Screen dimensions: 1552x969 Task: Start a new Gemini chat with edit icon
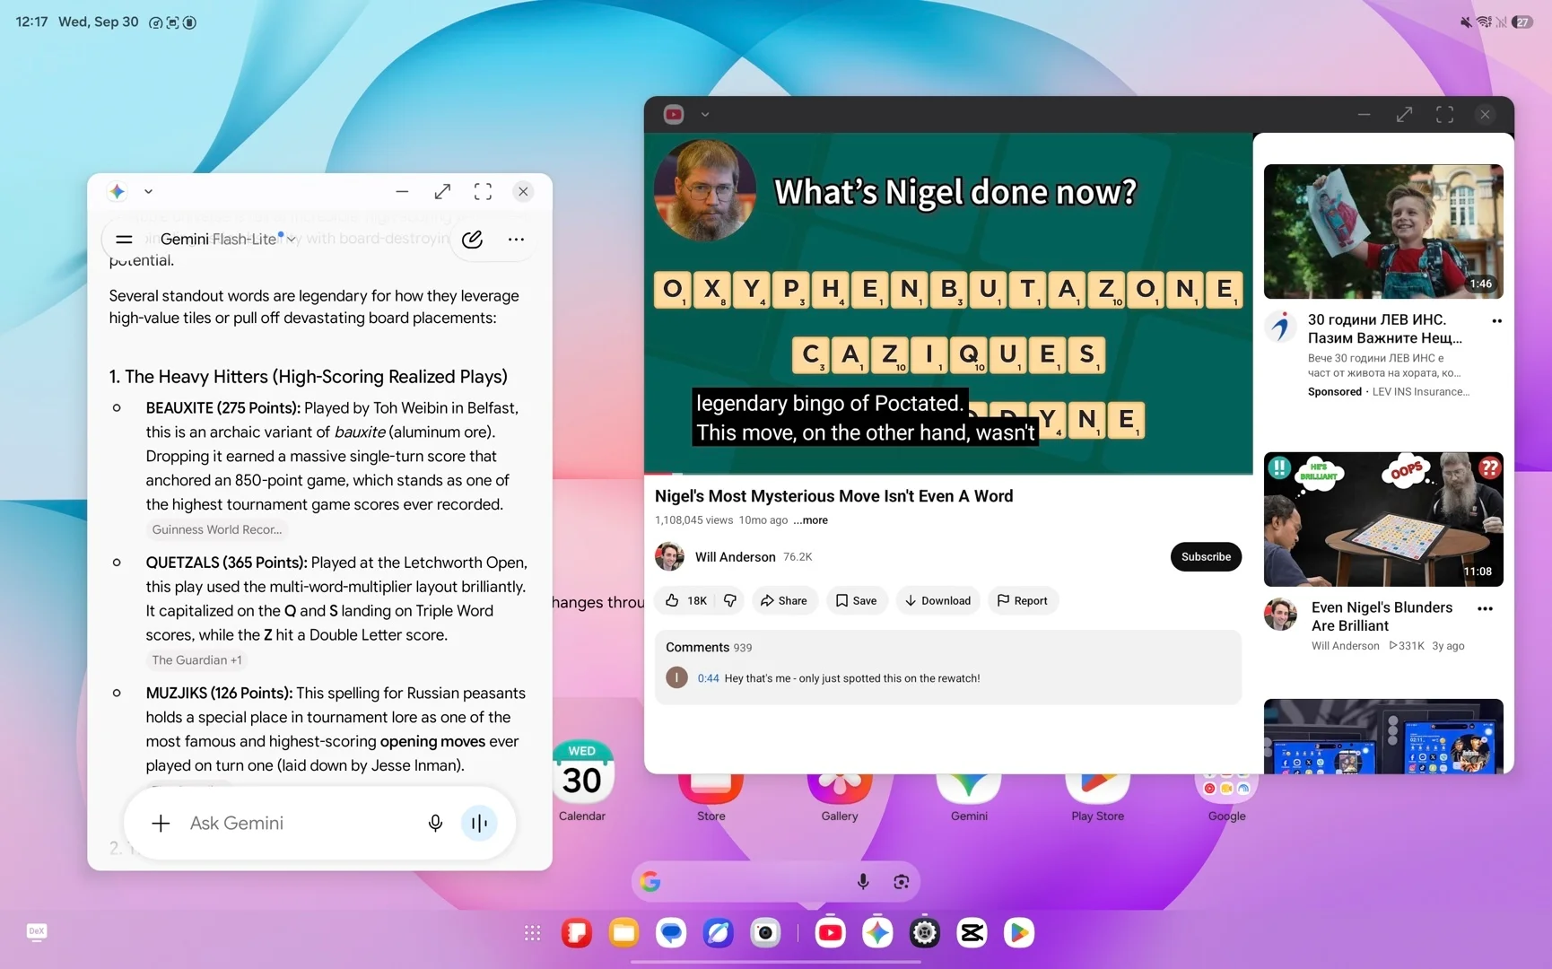click(x=472, y=240)
